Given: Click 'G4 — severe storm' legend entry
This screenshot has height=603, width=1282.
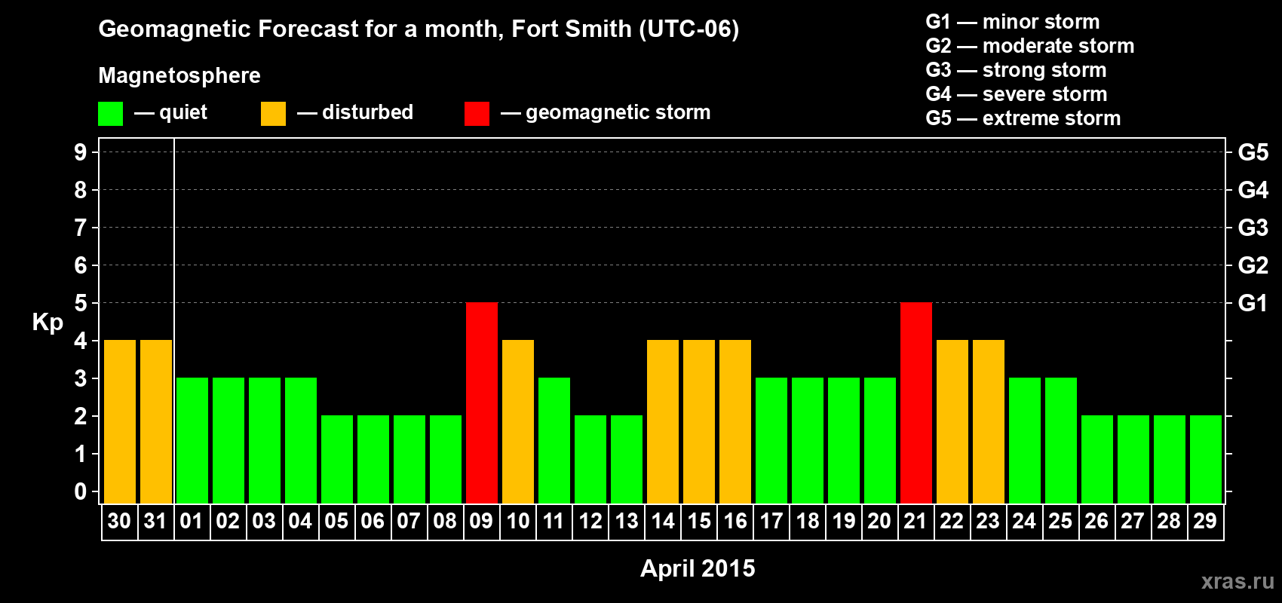Looking at the screenshot, I should click(1017, 94).
